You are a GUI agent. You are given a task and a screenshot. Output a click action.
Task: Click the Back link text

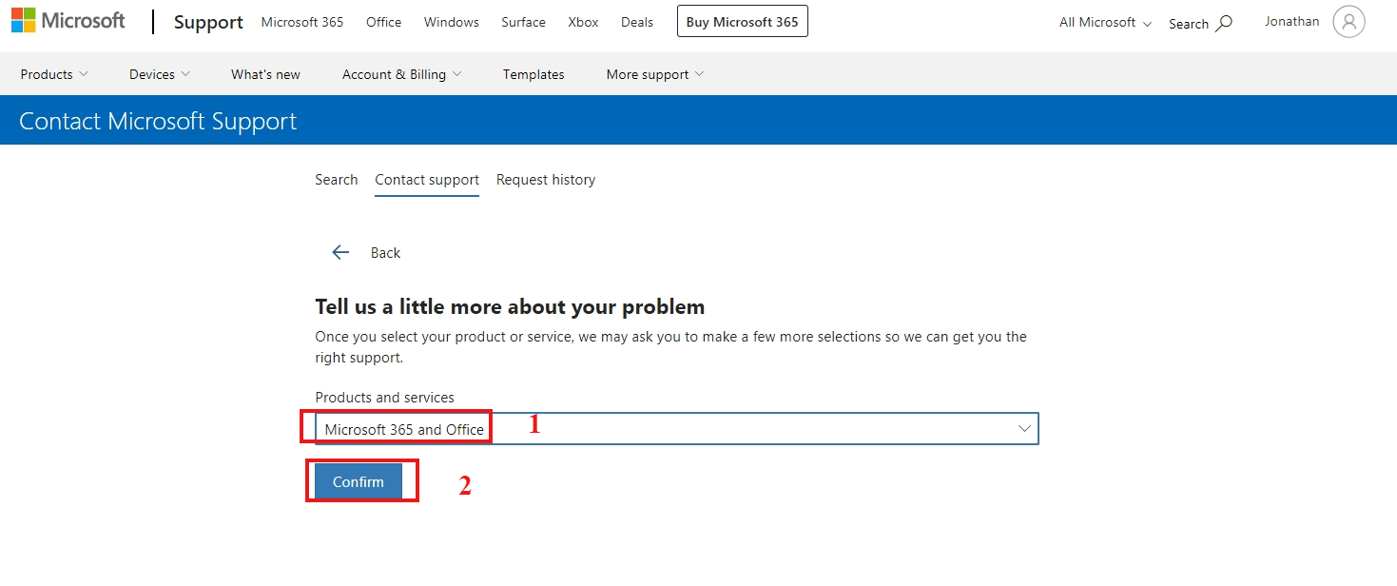click(x=385, y=252)
